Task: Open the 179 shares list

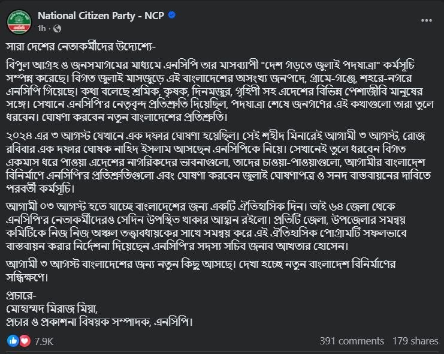Action: click(x=415, y=341)
